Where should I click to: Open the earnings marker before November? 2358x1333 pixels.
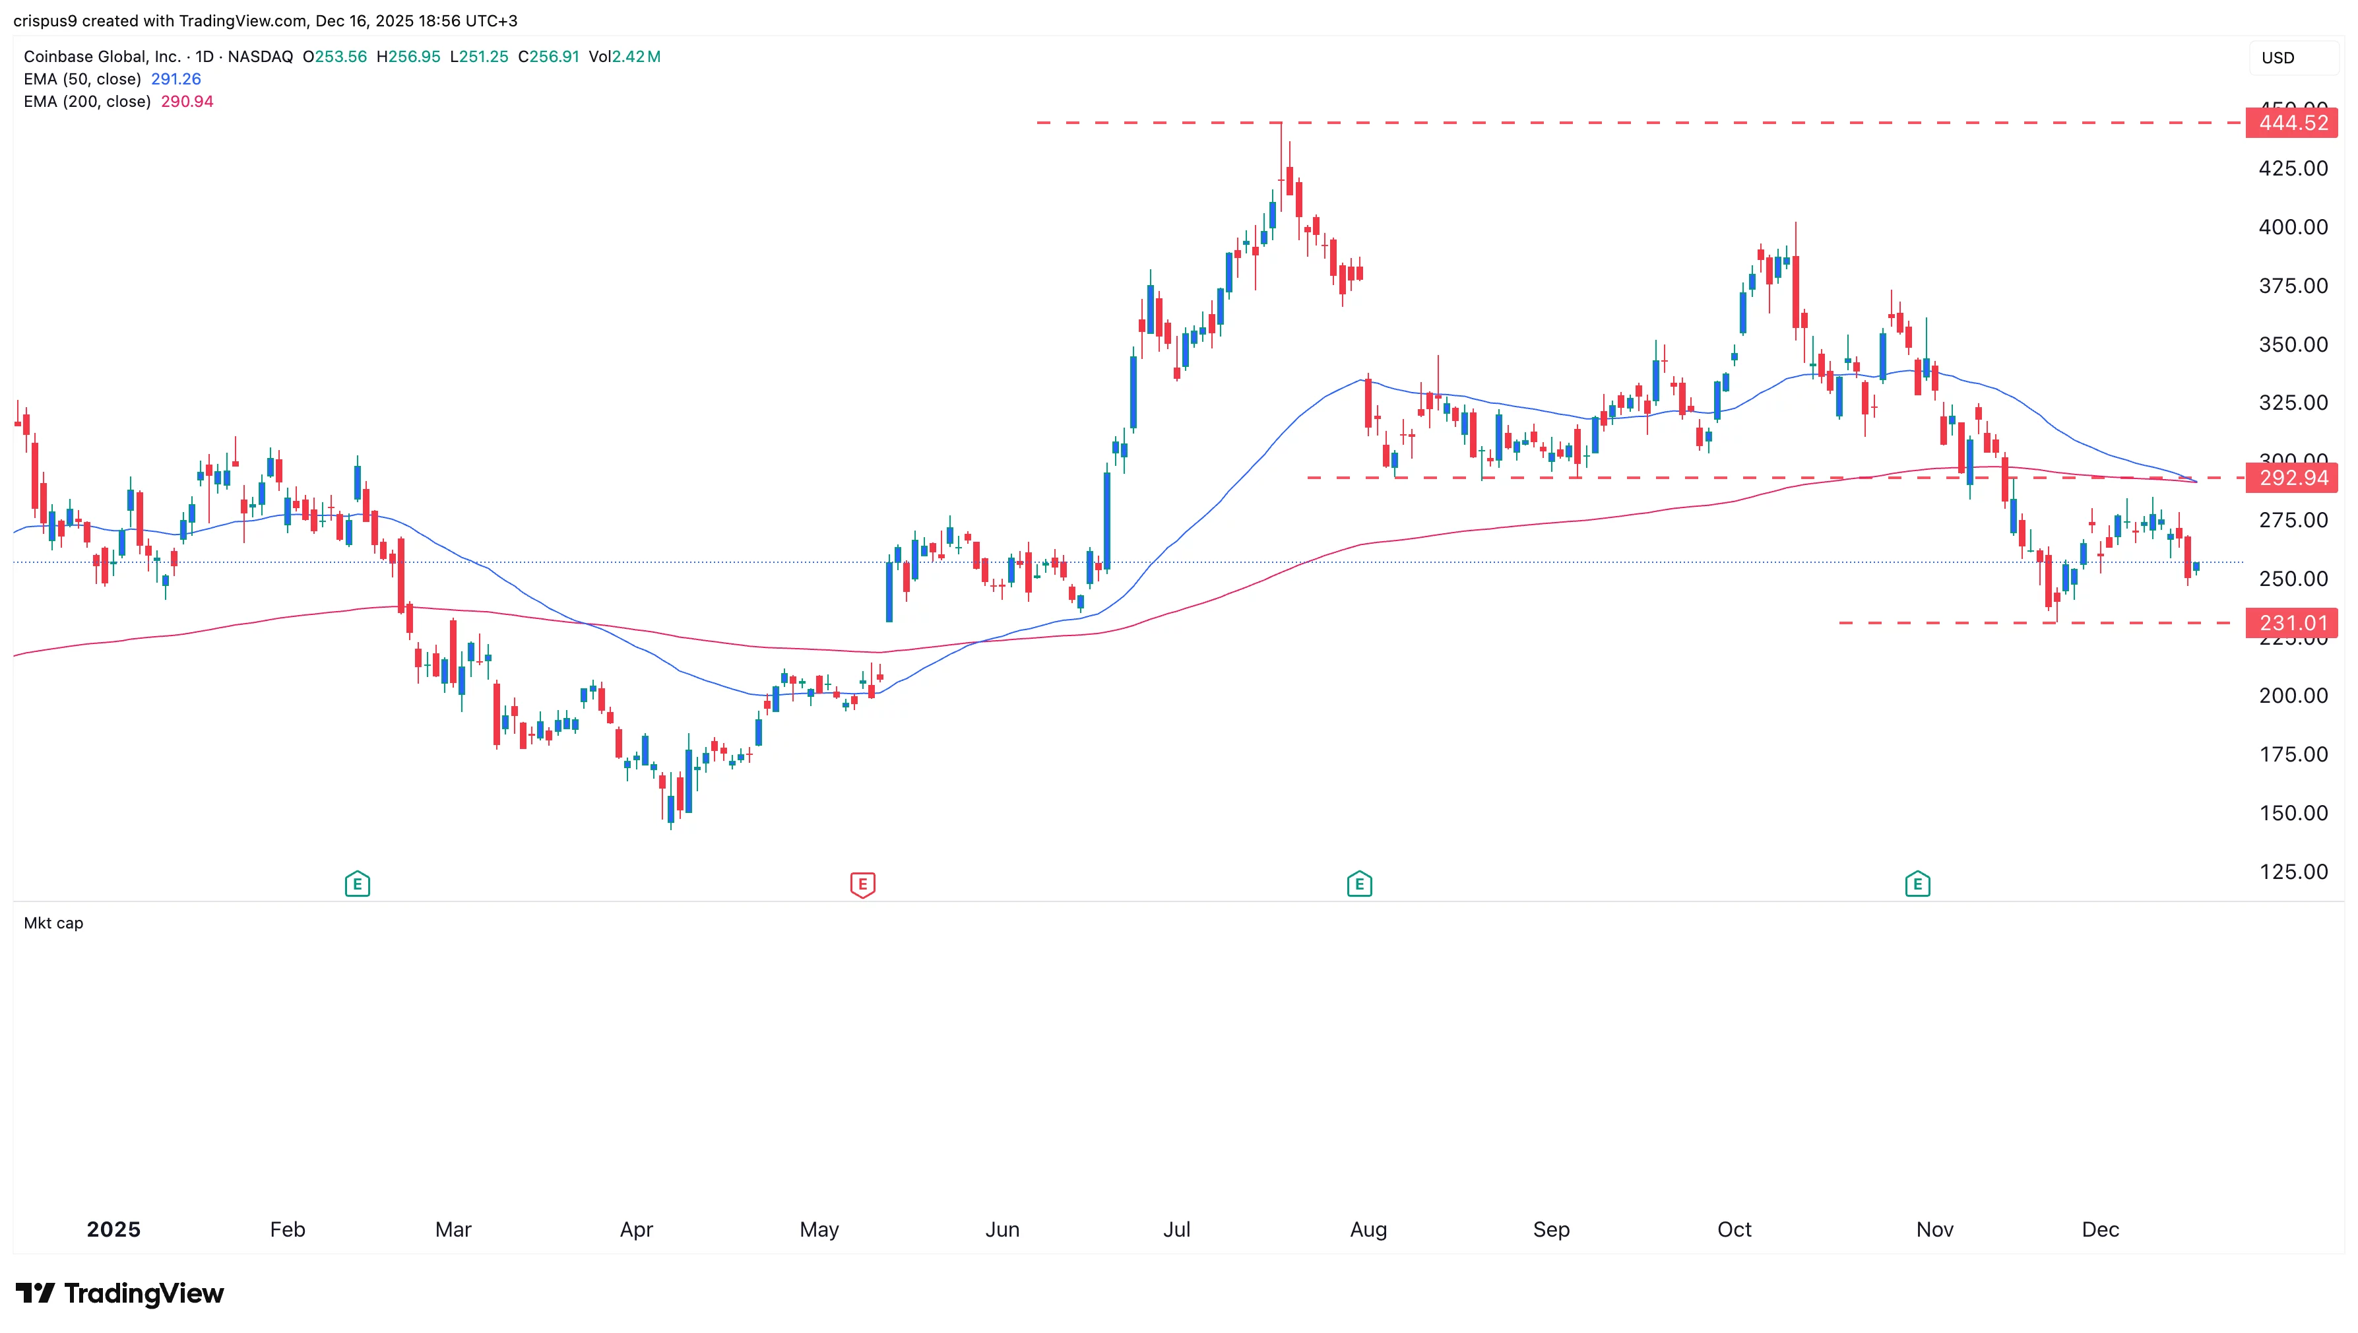tap(1917, 884)
